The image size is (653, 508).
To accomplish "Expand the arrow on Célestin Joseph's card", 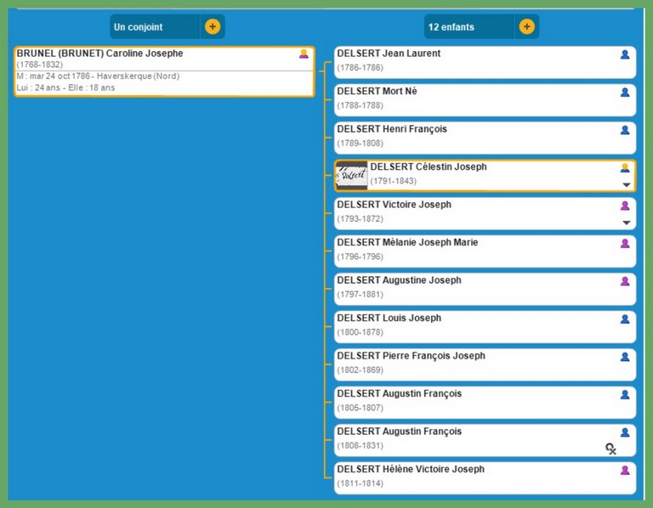I will pyautogui.click(x=627, y=184).
